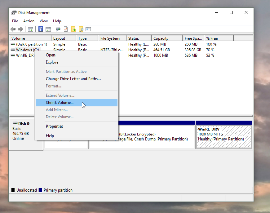This screenshot has width=270, height=213.
Task: Choose Help at bottom of context menu
Action: 76,136
